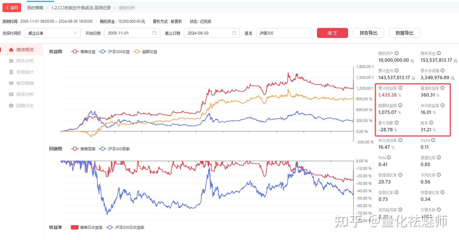The image size is (459, 240).
Task: Click the red 确定 confirm button
Action: (x=332, y=33)
